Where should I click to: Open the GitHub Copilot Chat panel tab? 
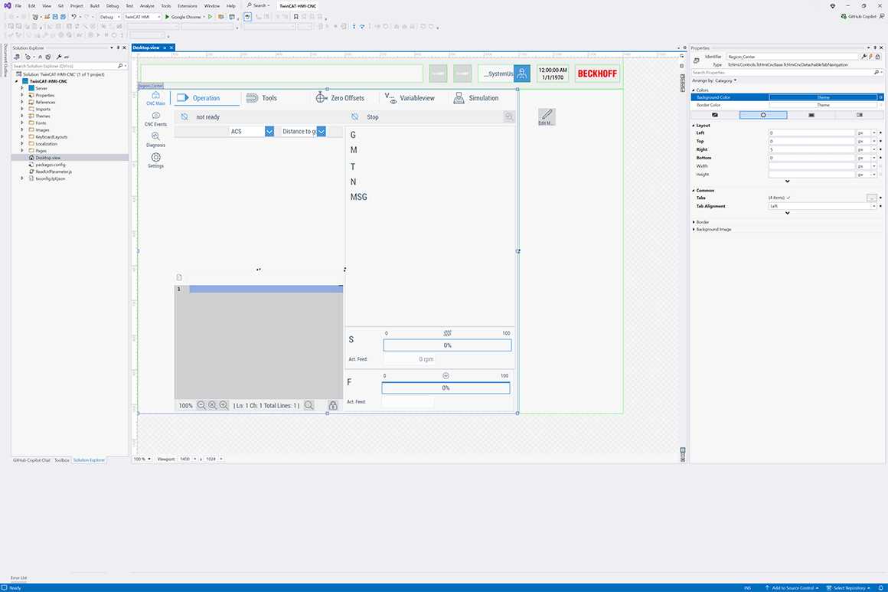31,460
